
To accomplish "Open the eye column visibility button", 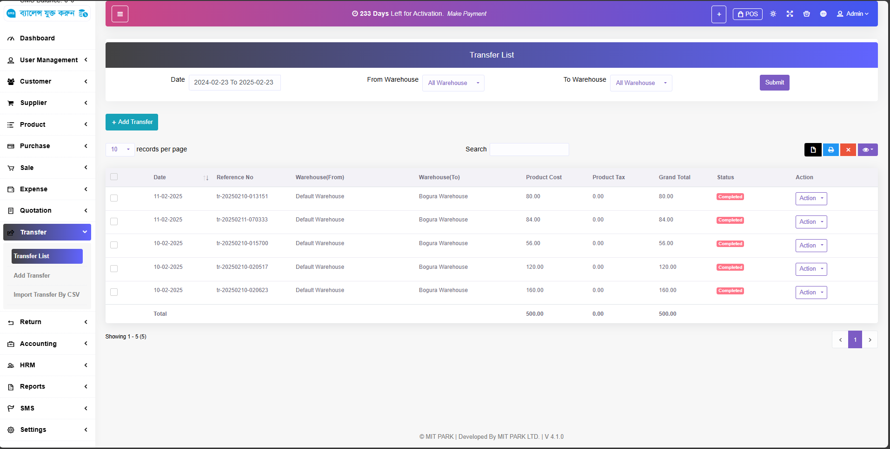I will click(867, 150).
